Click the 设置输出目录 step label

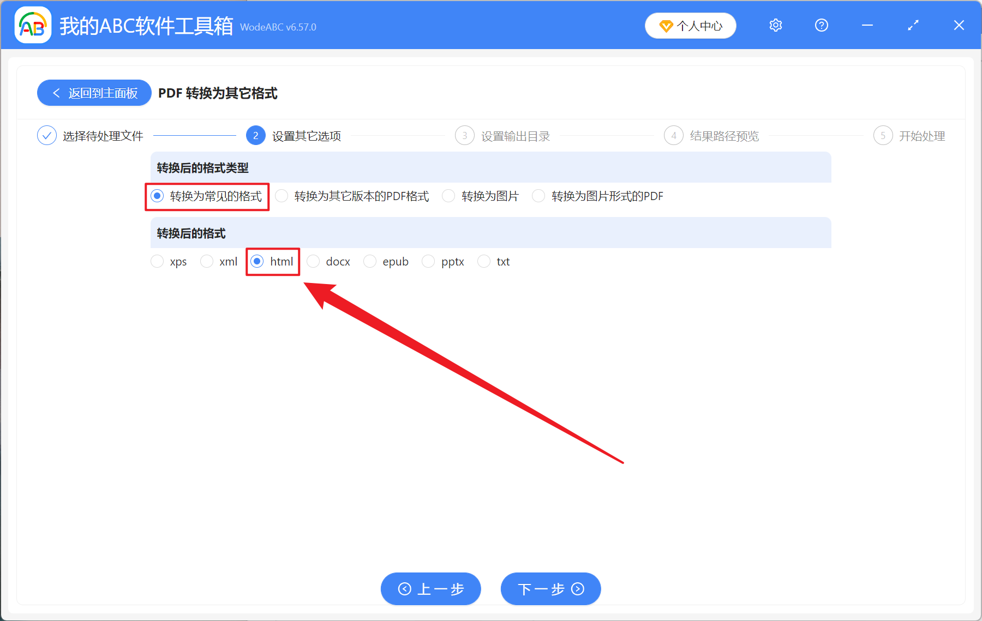pyautogui.click(x=516, y=135)
